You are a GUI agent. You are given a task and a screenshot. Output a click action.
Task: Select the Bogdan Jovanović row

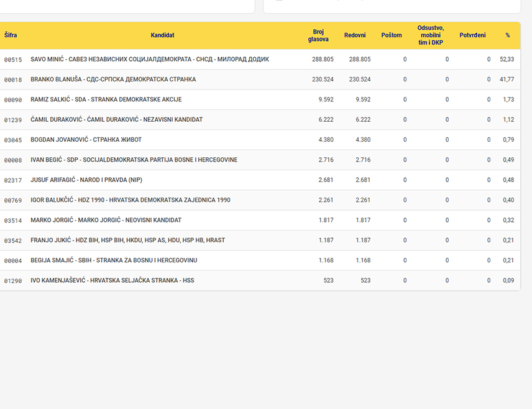coord(260,139)
